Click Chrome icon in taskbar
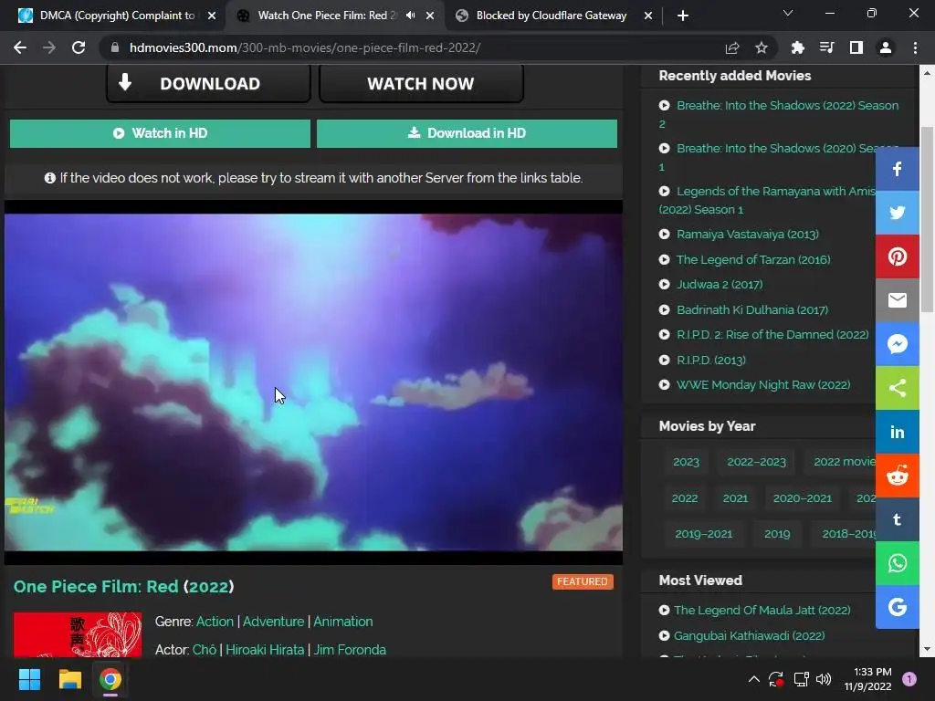 pos(110,679)
